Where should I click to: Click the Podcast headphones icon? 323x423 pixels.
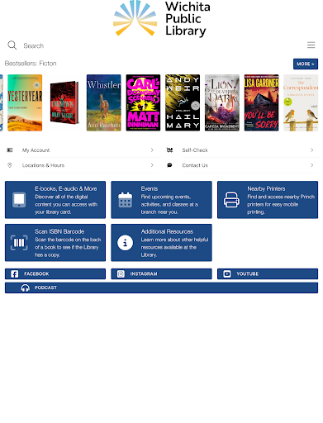pyautogui.click(x=26, y=288)
